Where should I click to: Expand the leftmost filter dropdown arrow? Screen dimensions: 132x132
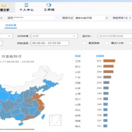[x=9, y=36]
